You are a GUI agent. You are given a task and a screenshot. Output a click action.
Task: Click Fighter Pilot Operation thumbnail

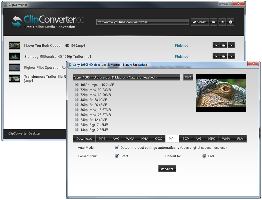pyautogui.click(x=14, y=67)
